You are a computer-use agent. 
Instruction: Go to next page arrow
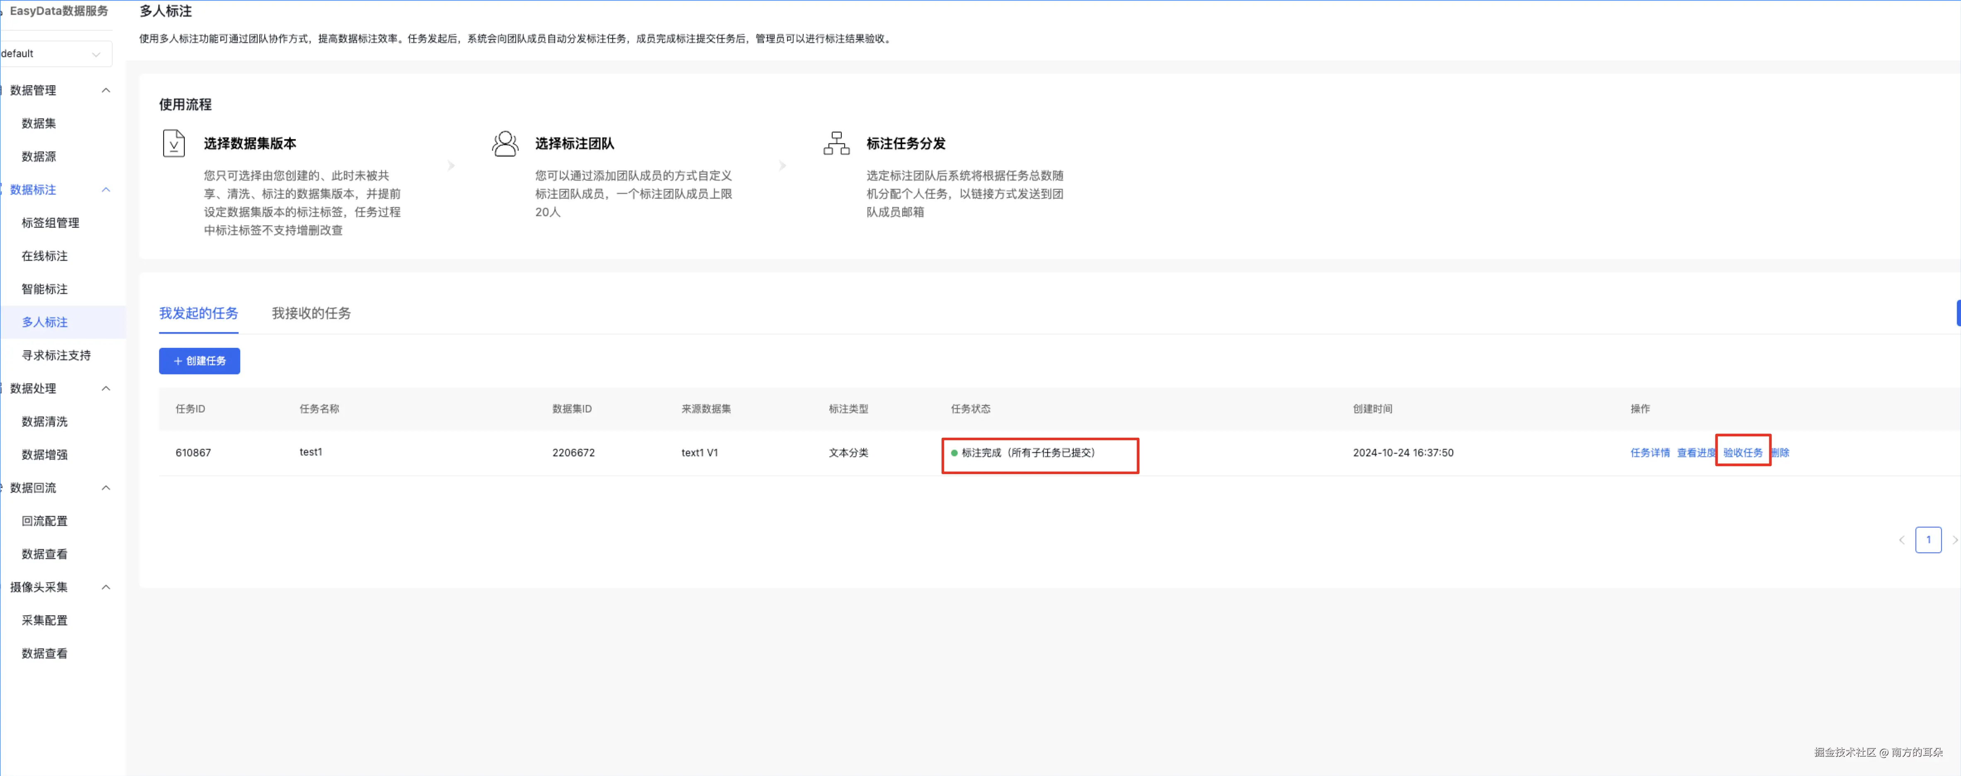pos(1954,540)
